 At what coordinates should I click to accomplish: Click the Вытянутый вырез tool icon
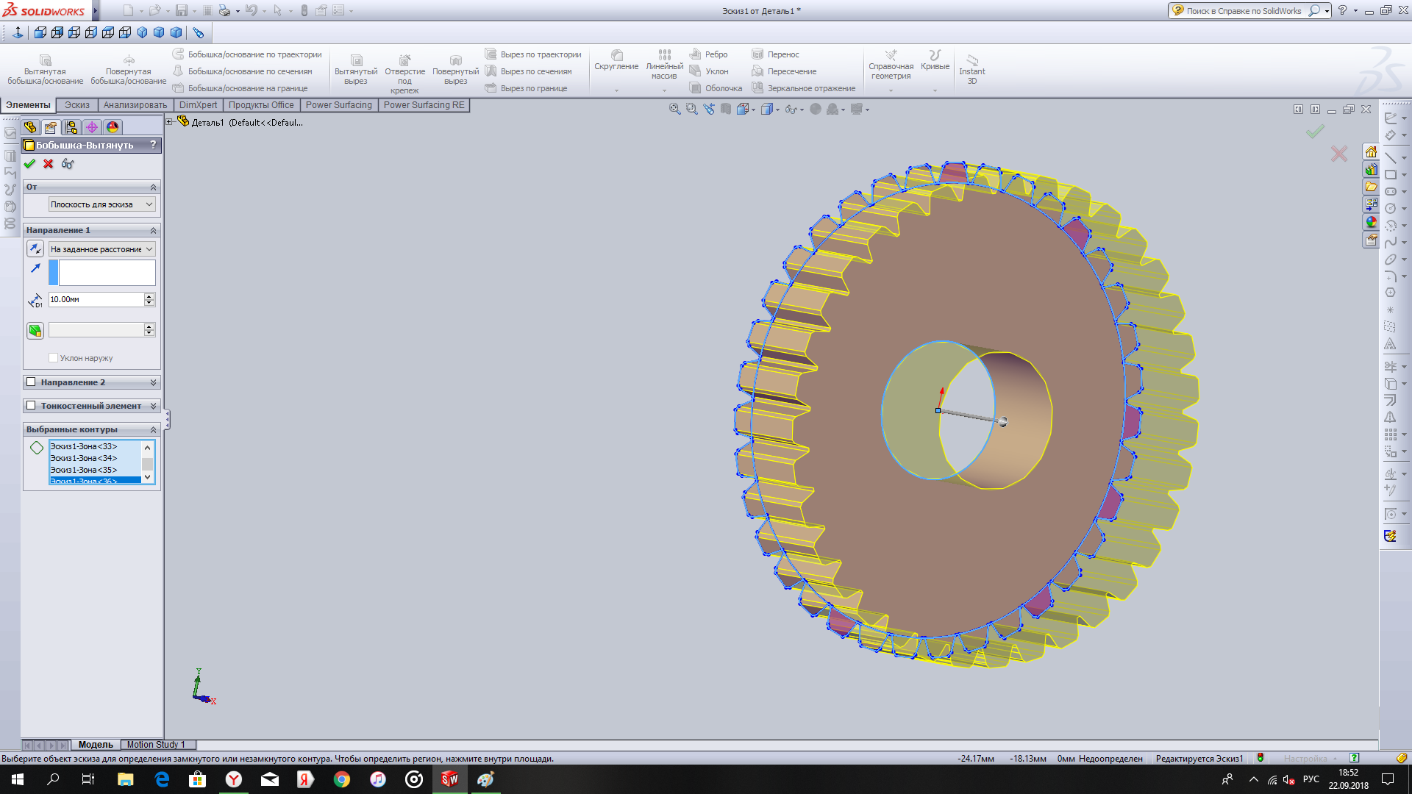[x=354, y=60]
